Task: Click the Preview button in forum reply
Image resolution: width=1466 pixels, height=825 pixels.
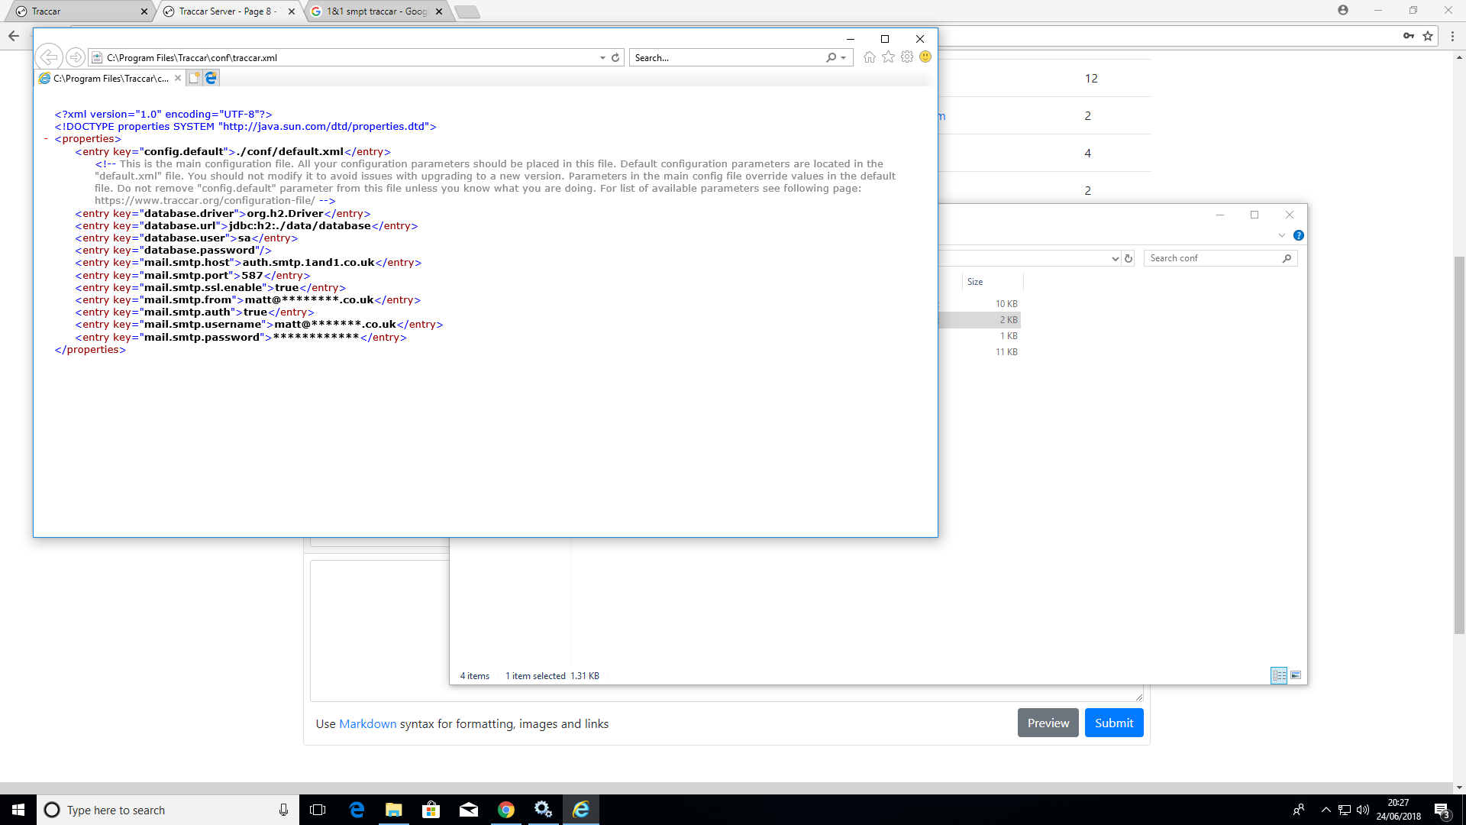Action: (1048, 723)
